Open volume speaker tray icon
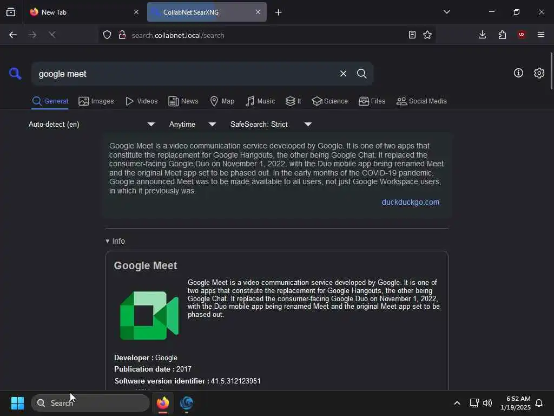The height and width of the screenshot is (416, 554). (x=487, y=403)
